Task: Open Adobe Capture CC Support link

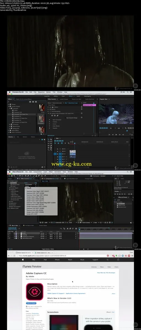Action: (56, 293)
